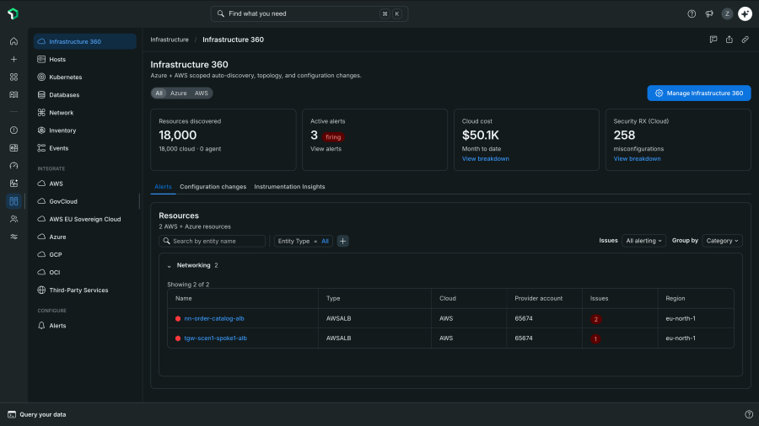Click Infrastructure breadcrumb link
Screen dimensions: 759x426
click(x=170, y=40)
